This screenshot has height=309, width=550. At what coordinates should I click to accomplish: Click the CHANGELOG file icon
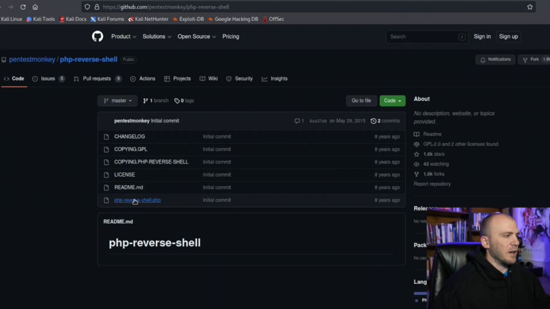[106, 137]
